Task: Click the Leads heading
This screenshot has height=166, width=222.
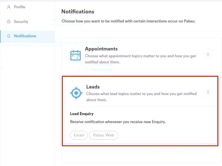Action: [x=93, y=87]
